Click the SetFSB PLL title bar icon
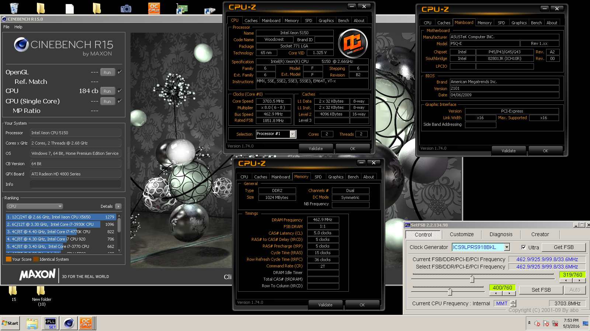Image resolution: width=590 pixels, height=331 pixels. coord(407,225)
